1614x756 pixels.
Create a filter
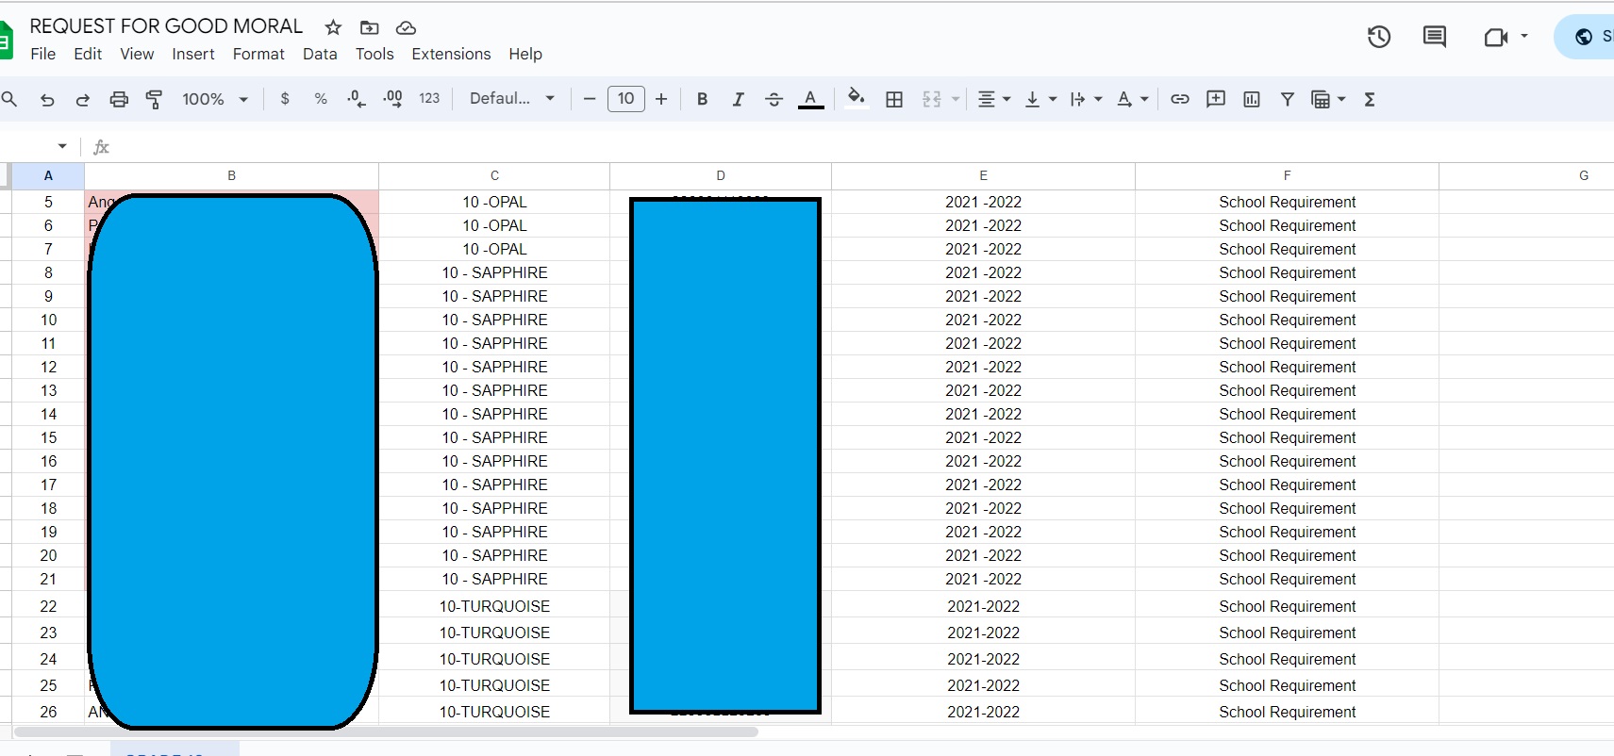pos(1288,99)
